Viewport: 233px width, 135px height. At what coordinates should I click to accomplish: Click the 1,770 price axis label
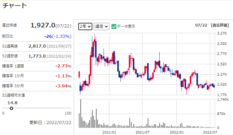pos(222,95)
